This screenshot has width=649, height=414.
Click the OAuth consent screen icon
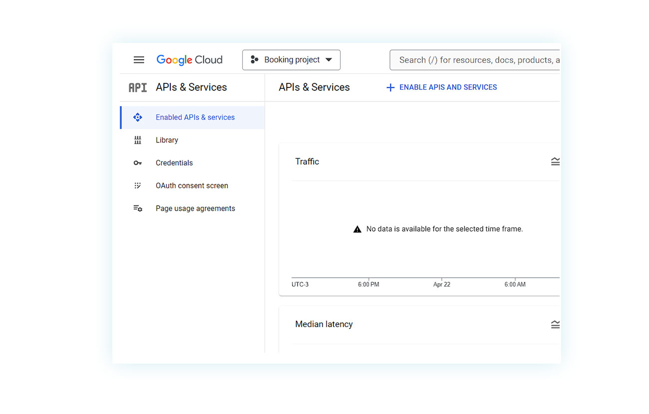138,186
